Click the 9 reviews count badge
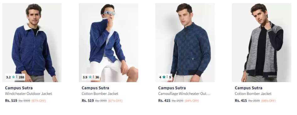The image size is (297, 115). [x=170, y=77]
